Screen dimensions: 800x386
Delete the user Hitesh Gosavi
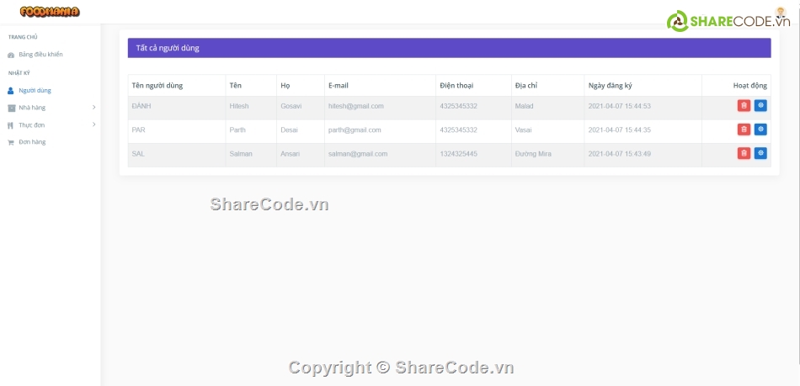point(744,106)
